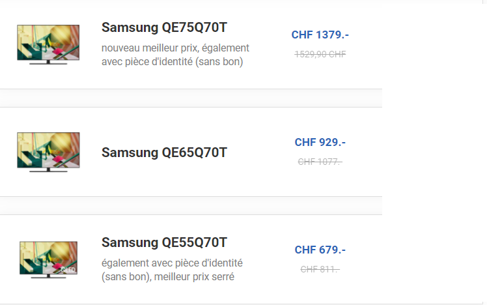Screen dimensions: 487x305
Task: Select the 'également avec pièce d'identité' description line
Action: (172, 263)
